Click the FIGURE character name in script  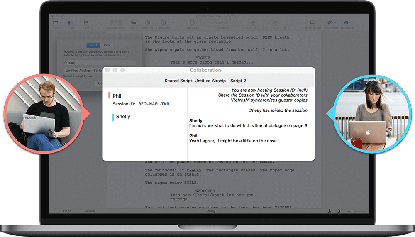[x=203, y=58]
